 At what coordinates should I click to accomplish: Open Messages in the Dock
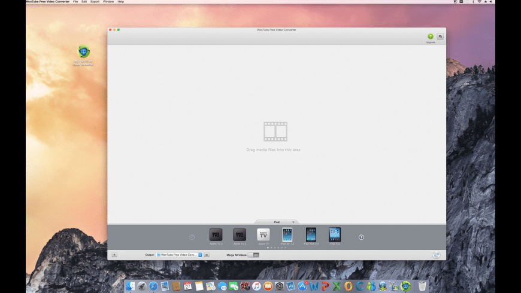[x=222, y=286]
